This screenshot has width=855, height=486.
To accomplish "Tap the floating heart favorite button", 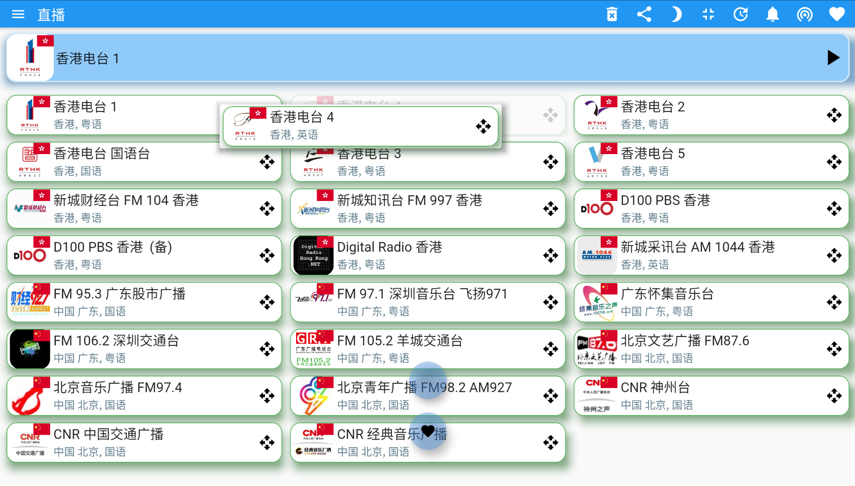I will (428, 432).
